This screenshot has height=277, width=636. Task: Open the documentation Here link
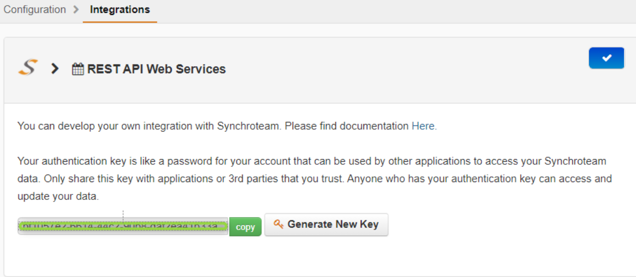click(x=424, y=126)
